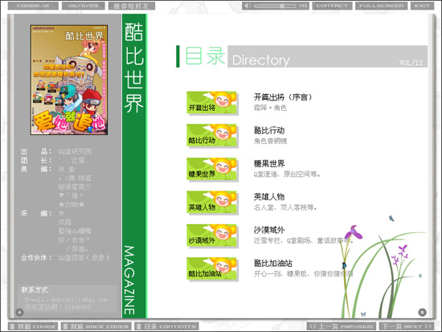Image resolution: width=442 pixels, height=332 pixels.
Task: Go to 封底 BACK COVER page
Action: [x=96, y=326]
